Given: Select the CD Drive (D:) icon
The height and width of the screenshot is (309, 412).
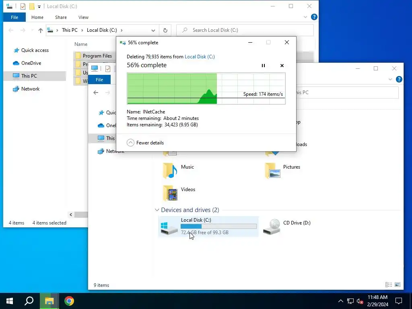Looking at the screenshot, I should [x=272, y=227].
